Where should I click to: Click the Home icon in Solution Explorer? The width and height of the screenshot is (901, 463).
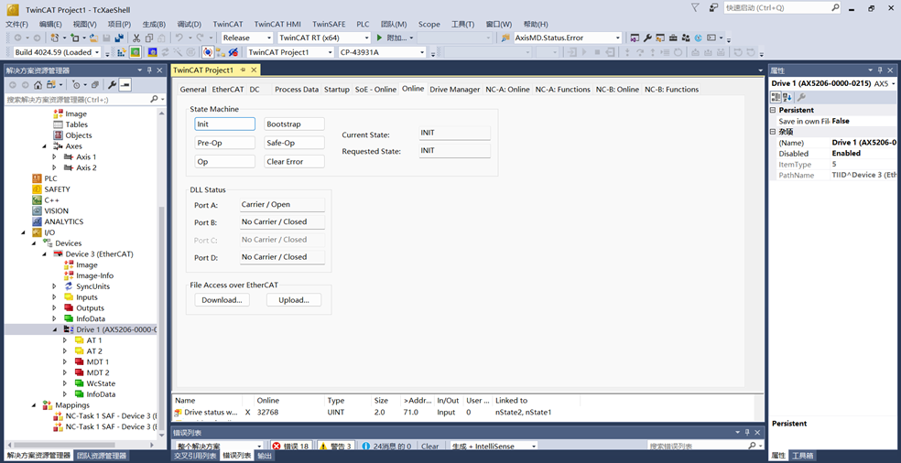click(x=38, y=85)
